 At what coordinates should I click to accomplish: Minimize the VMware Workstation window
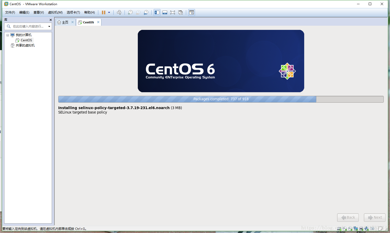point(358,4)
